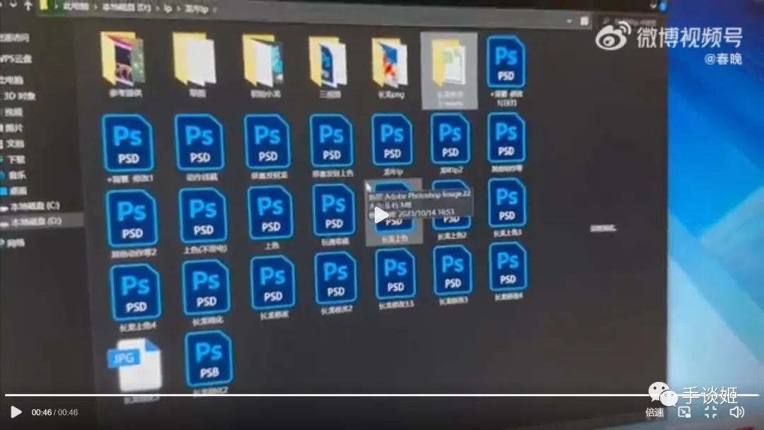Select the JPG image file

(135, 371)
